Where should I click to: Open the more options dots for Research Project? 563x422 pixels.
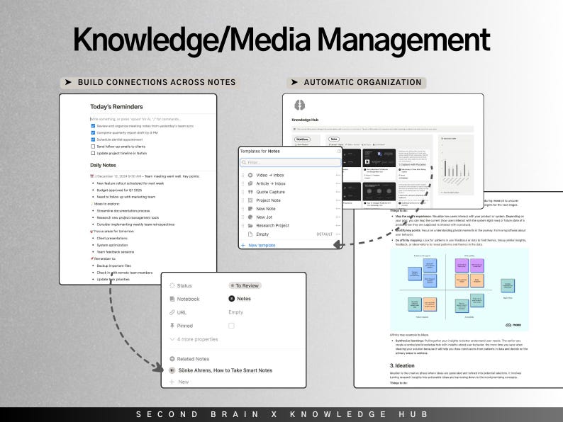pyautogui.click(x=338, y=226)
